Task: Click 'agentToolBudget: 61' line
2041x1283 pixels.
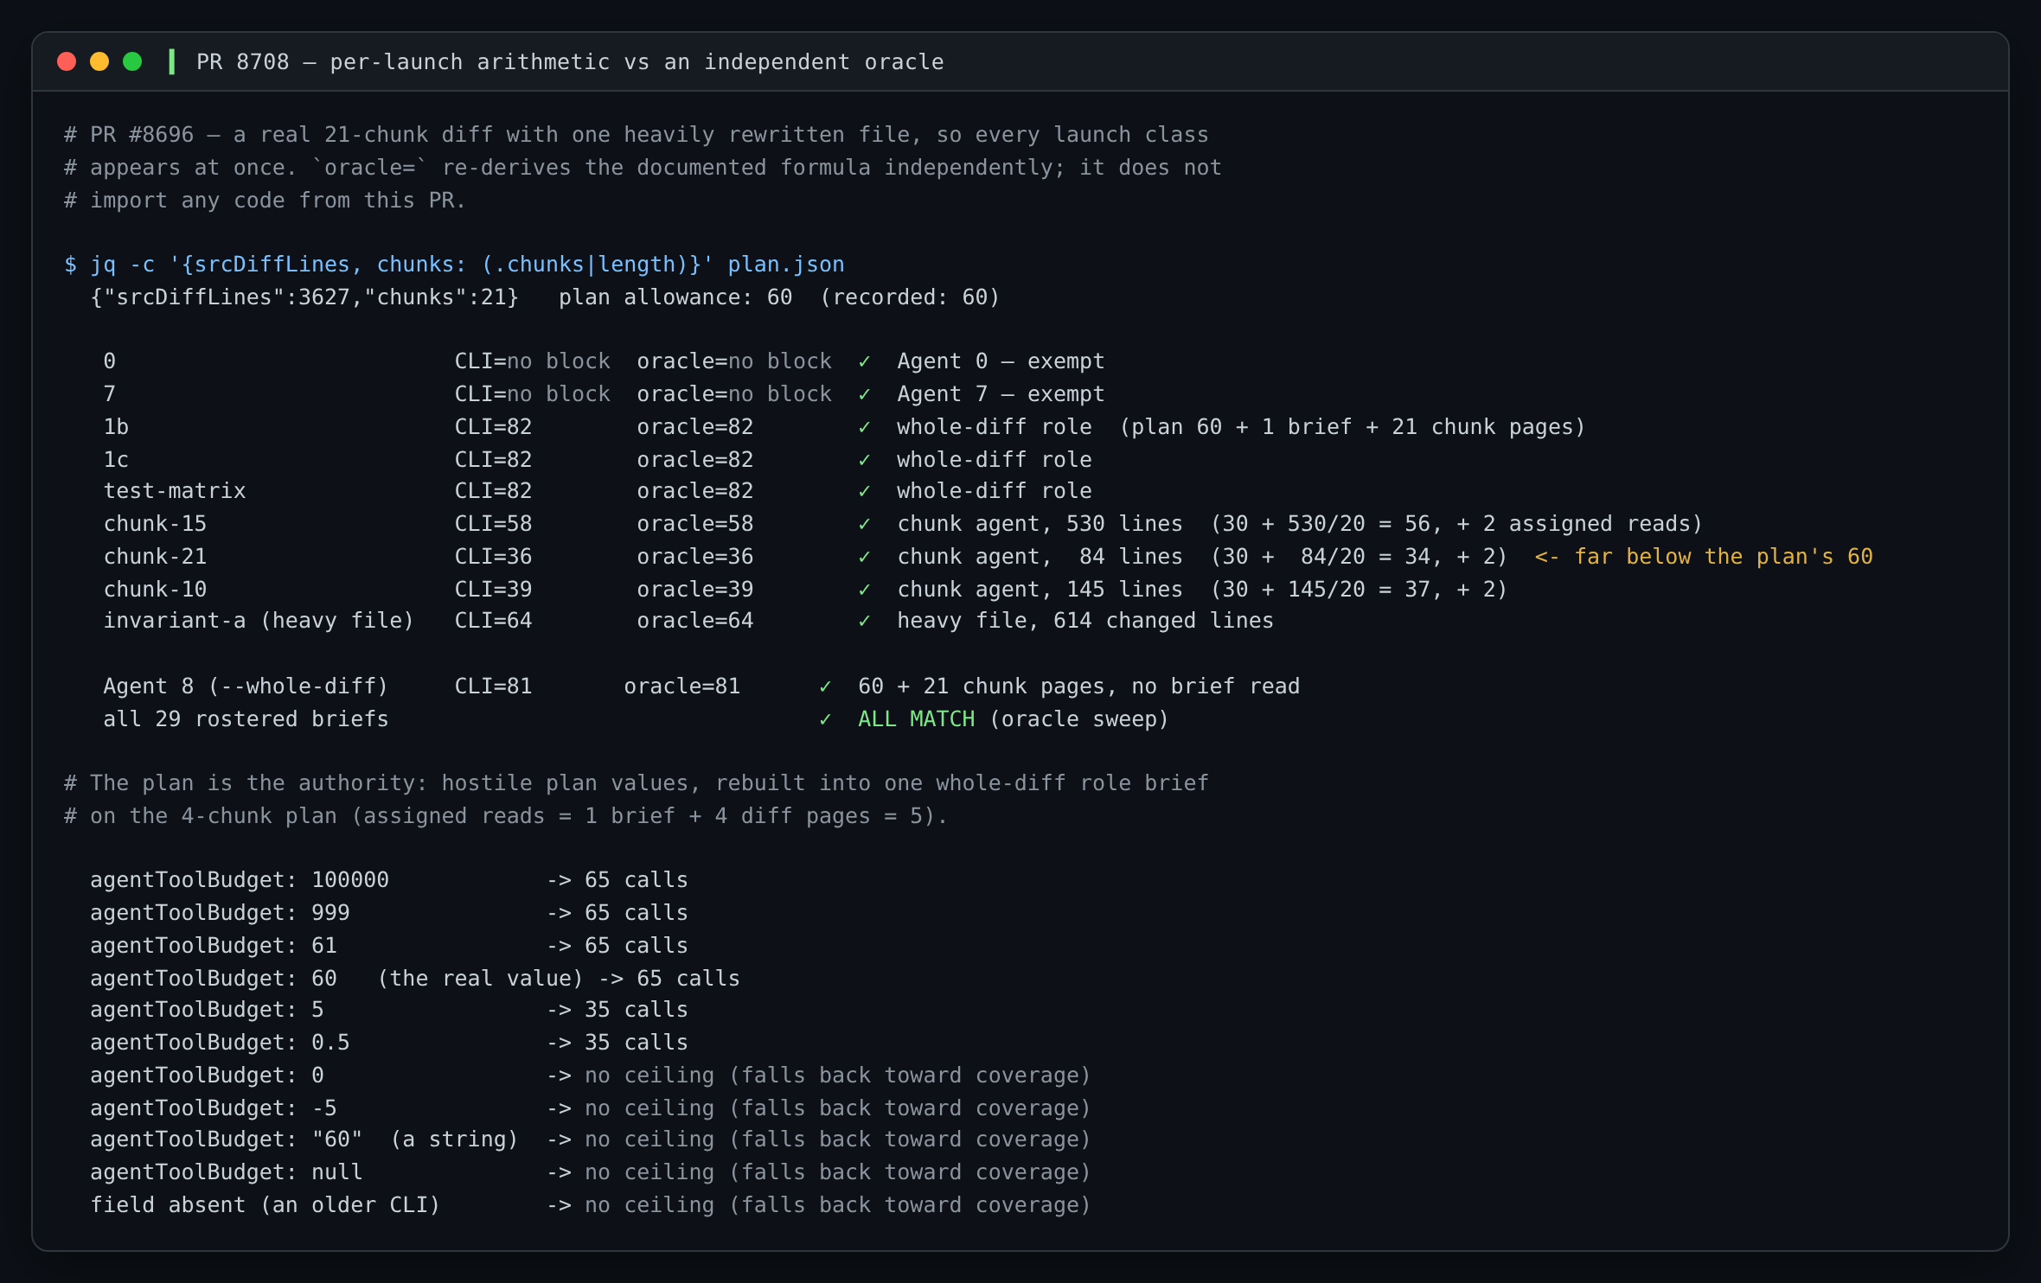Action: coord(389,946)
